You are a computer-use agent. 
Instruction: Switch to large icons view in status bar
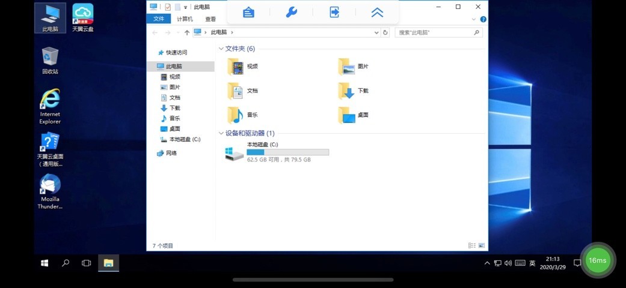(x=481, y=245)
